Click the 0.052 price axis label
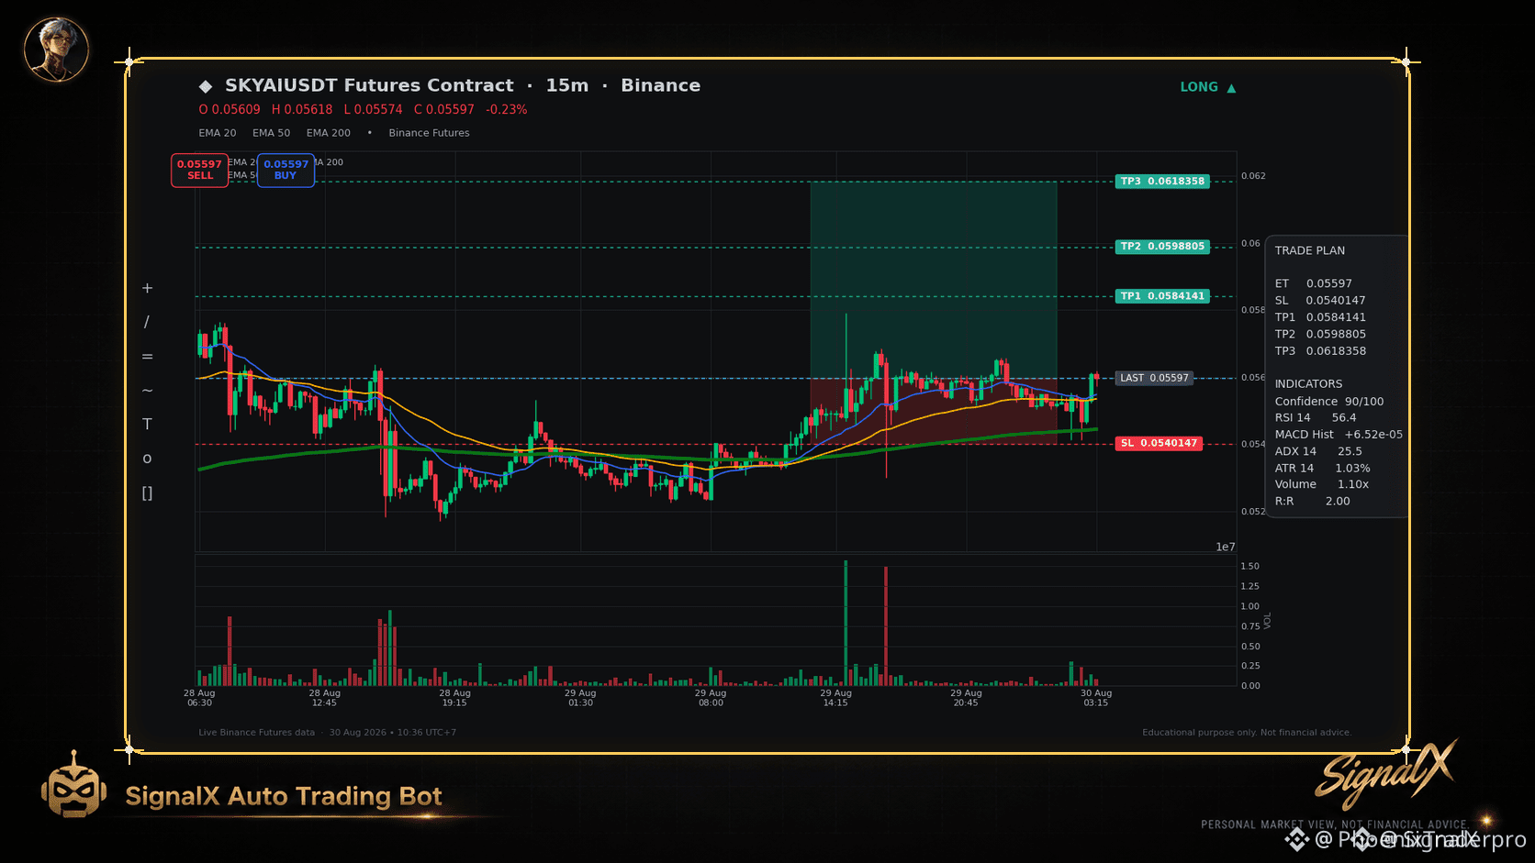Viewport: 1535px width, 863px height. (x=1253, y=512)
